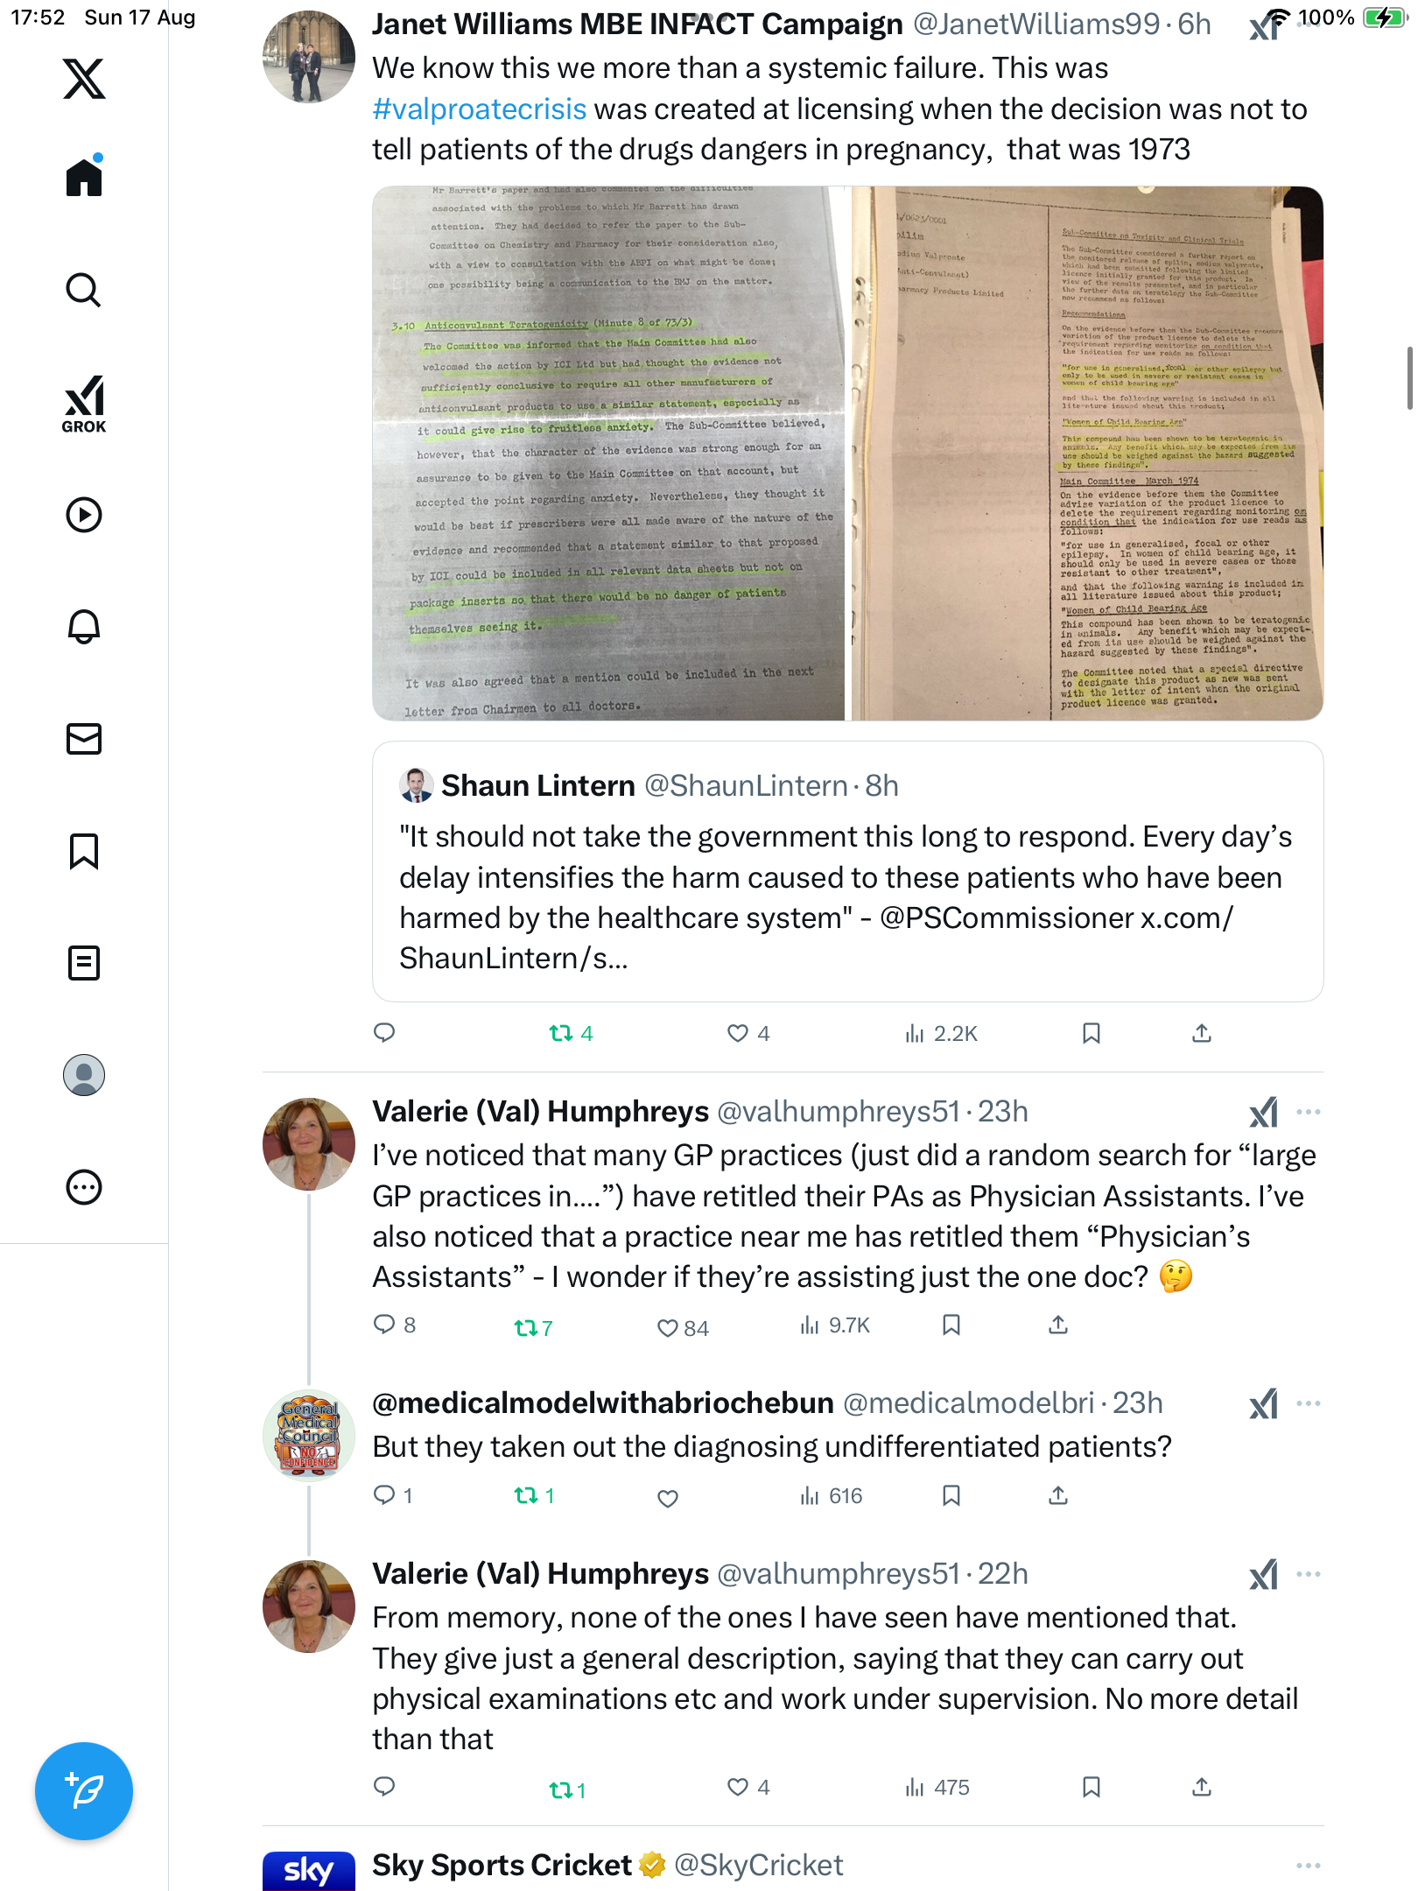Bookmark the @medicalmodelbri reply
This screenshot has height=1891, width=1418.
(x=951, y=1495)
